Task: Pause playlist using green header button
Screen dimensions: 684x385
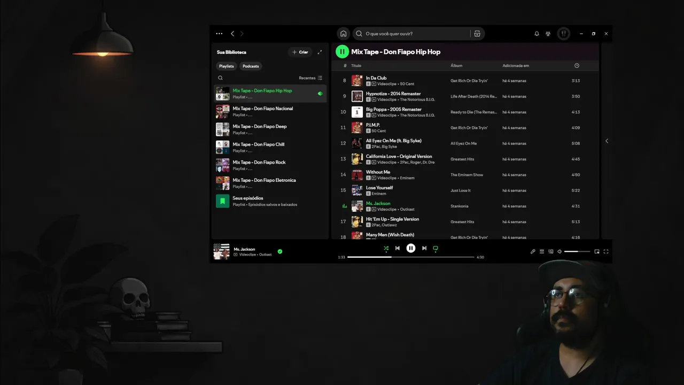Action: click(342, 52)
